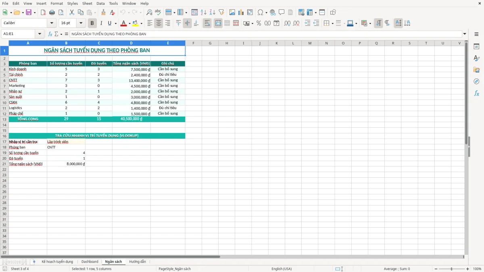Viewport: 484px width, 272px height.
Task: Insert an image using toolbar icon
Action: click(x=232, y=12)
